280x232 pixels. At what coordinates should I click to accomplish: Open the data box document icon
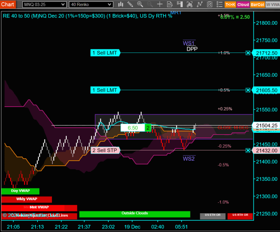coord(170,4)
